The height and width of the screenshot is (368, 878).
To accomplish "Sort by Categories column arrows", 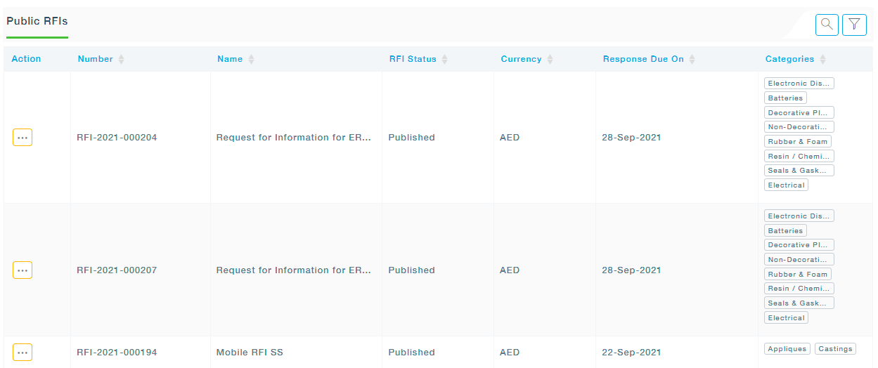I will pyautogui.click(x=822, y=60).
